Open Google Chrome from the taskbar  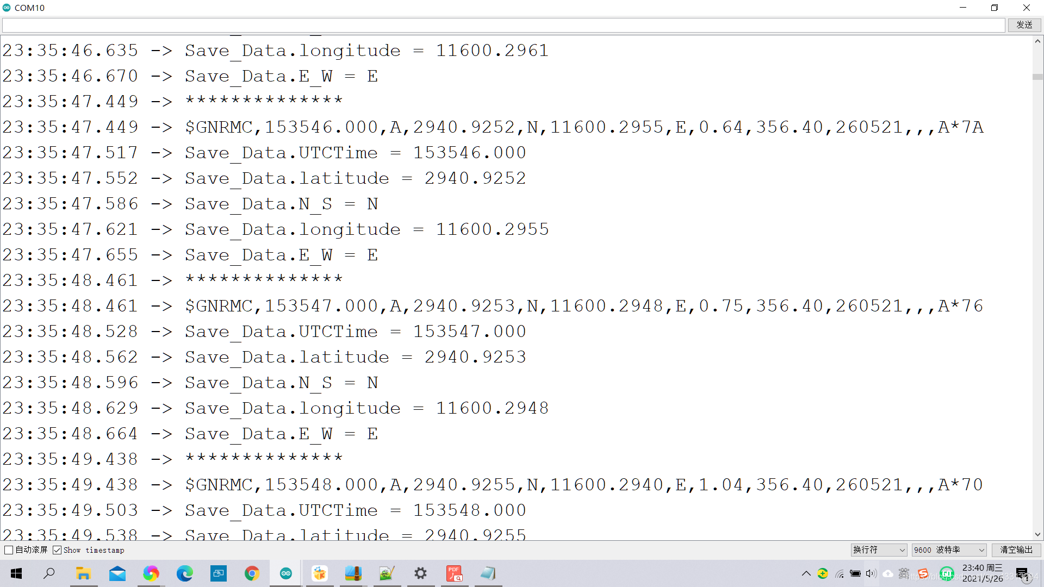[x=252, y=573]
